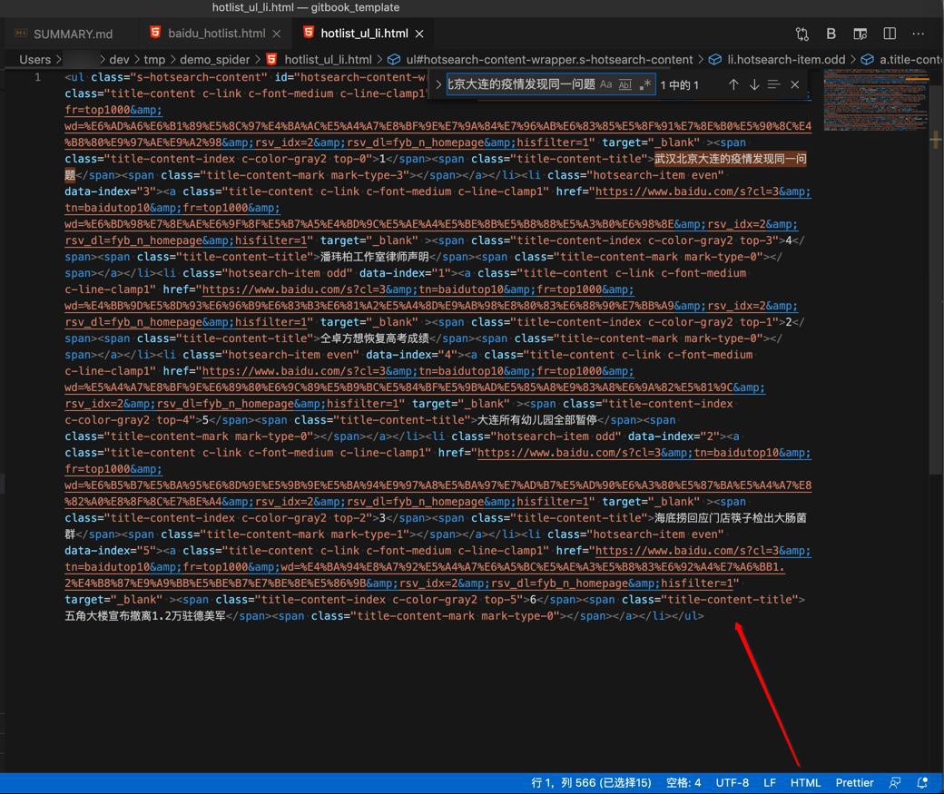
Task: Click id="hotsearch-content-w attribute on line 1
Action: [x=351, y=77]
